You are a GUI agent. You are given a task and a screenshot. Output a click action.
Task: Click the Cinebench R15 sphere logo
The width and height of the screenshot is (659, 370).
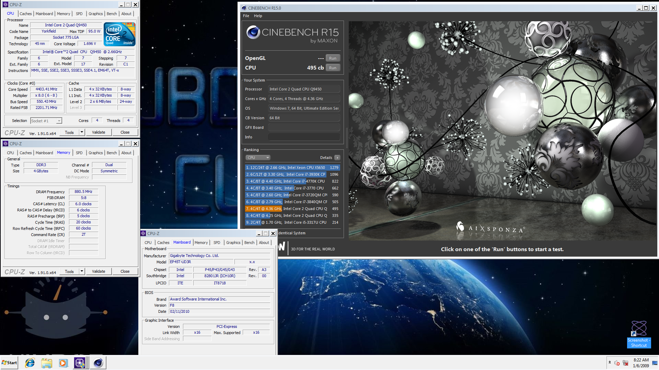click(253, 32)
